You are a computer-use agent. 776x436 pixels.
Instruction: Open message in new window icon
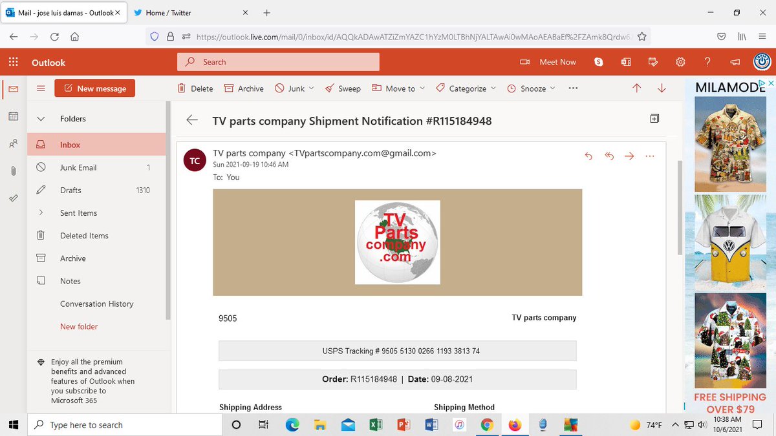point(654,118)
